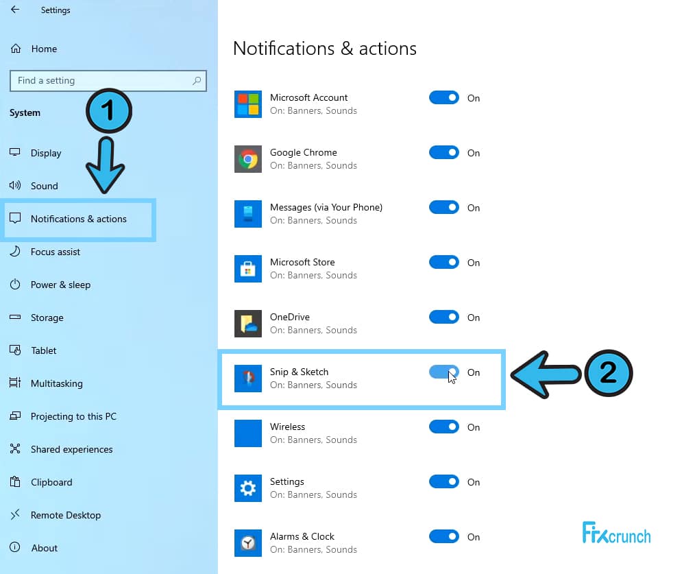Open the Clipboard settings page
The width and height of the screenshot is (695, 574).
pos(51,482)
